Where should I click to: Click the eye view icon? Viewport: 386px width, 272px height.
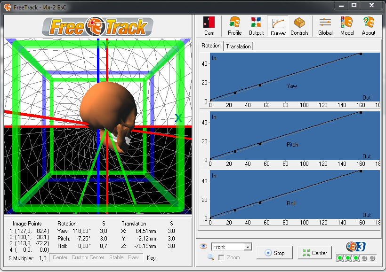coord(203,246)
